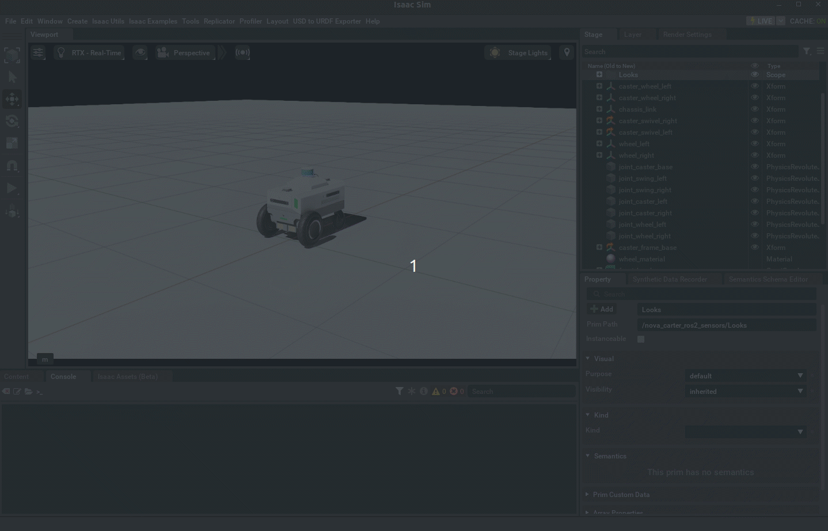Start the simulation with the Play button
Screen dimensions: 828x531
[x=12, y=188]
